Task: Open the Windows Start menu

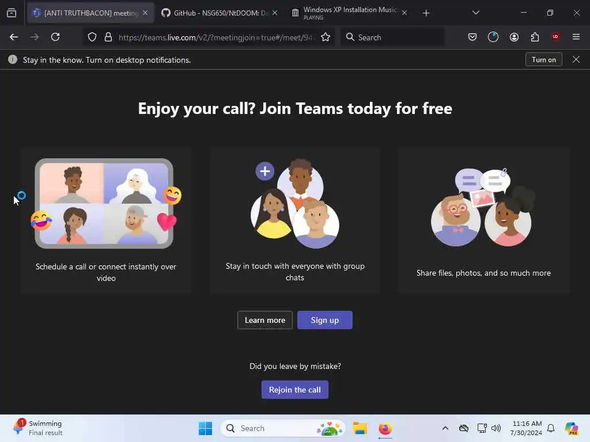Action: (x=206, y=428)
